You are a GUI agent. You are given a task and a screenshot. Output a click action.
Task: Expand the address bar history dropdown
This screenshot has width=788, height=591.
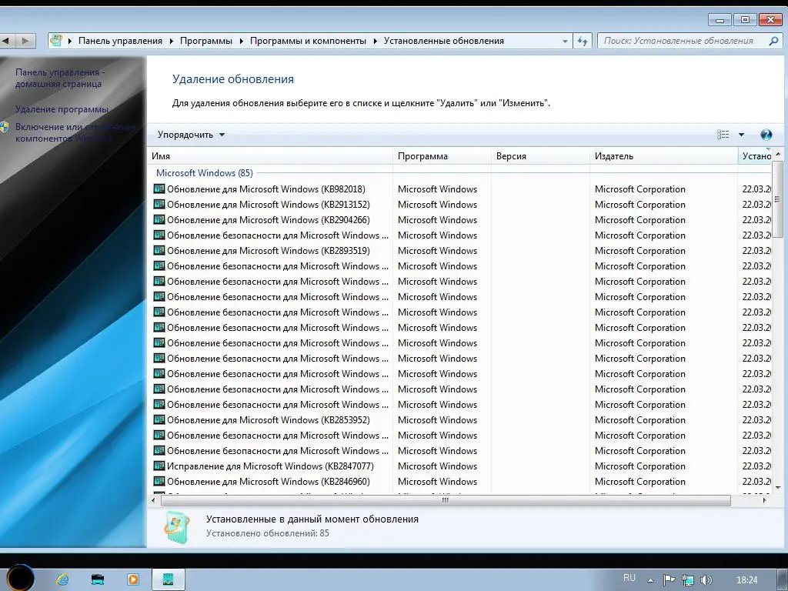(x=565, y=42)
